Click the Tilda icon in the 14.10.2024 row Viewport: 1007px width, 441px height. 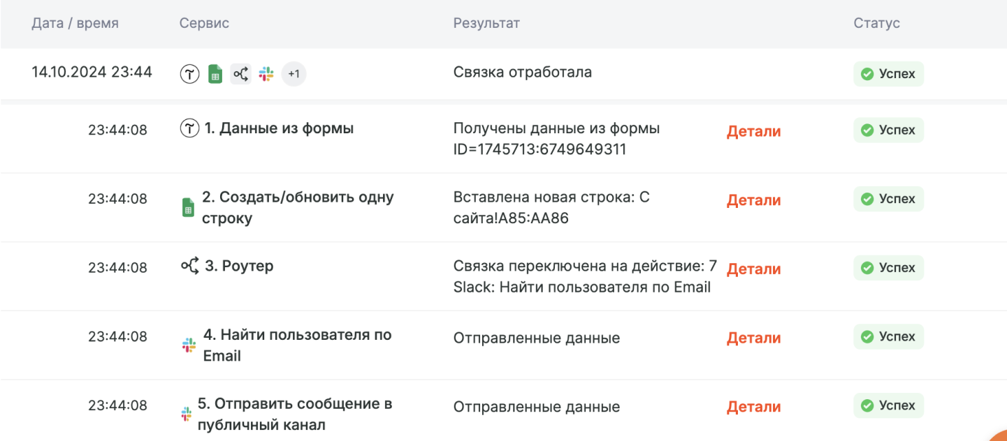point(189,74)
